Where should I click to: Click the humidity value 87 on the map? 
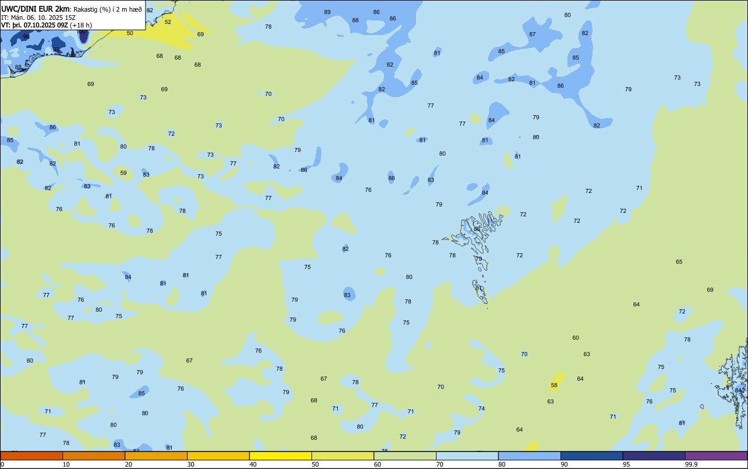[532, 34]
